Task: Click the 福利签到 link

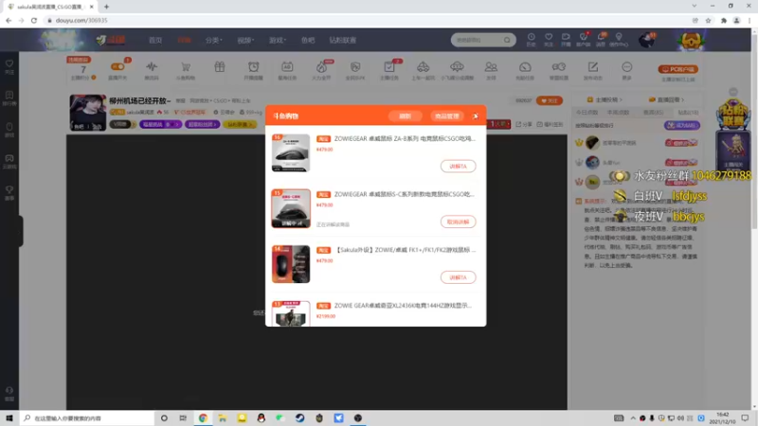Action: click(x=550, y=125)
